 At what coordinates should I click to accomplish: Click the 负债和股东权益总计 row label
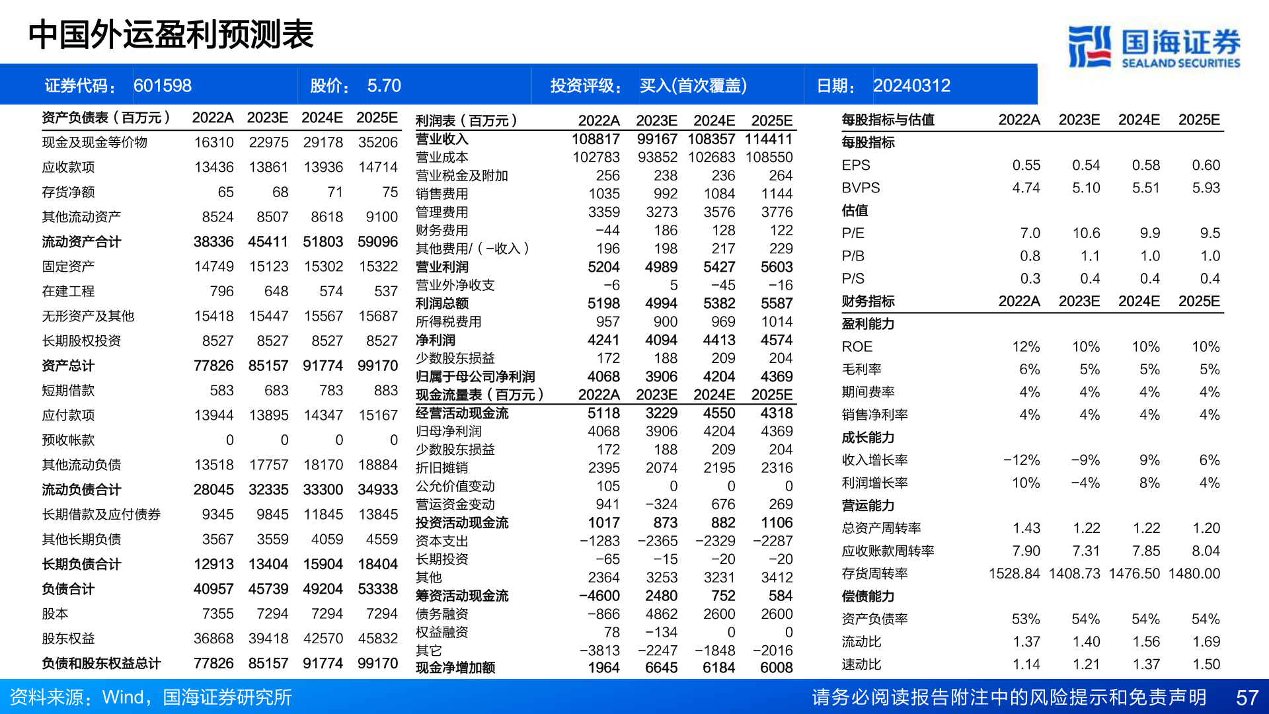[101, 663]
